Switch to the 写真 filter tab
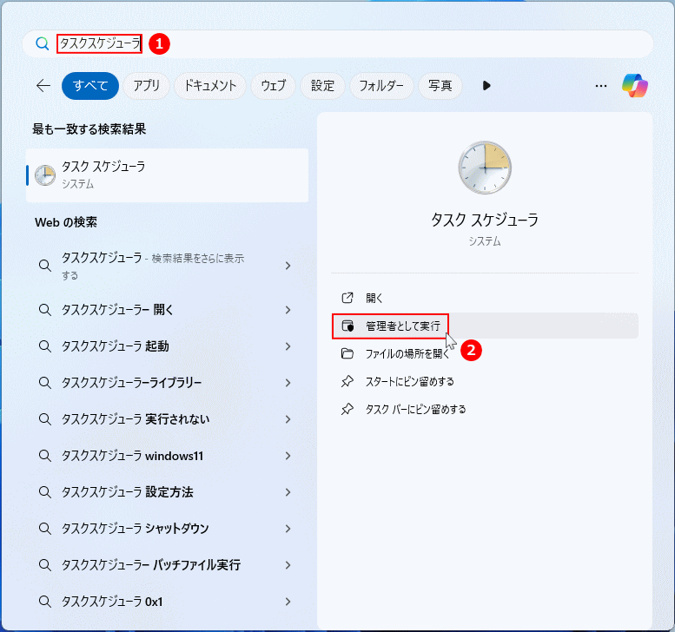This screenshot has width=675, height=632. (440, 86)
